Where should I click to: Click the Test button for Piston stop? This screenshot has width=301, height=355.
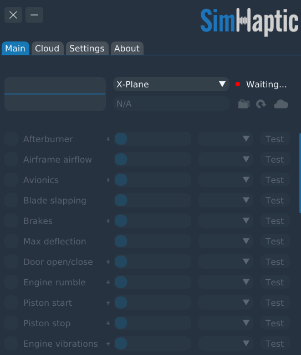tap(275, 323)
